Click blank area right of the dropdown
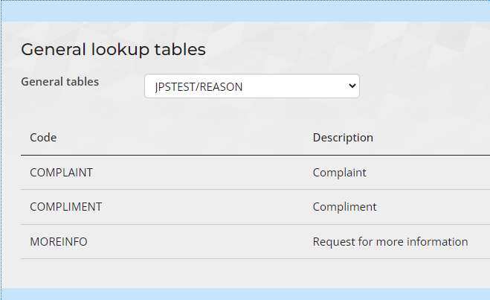The width and height of the screenshot is (490, 300). [424, 86]
